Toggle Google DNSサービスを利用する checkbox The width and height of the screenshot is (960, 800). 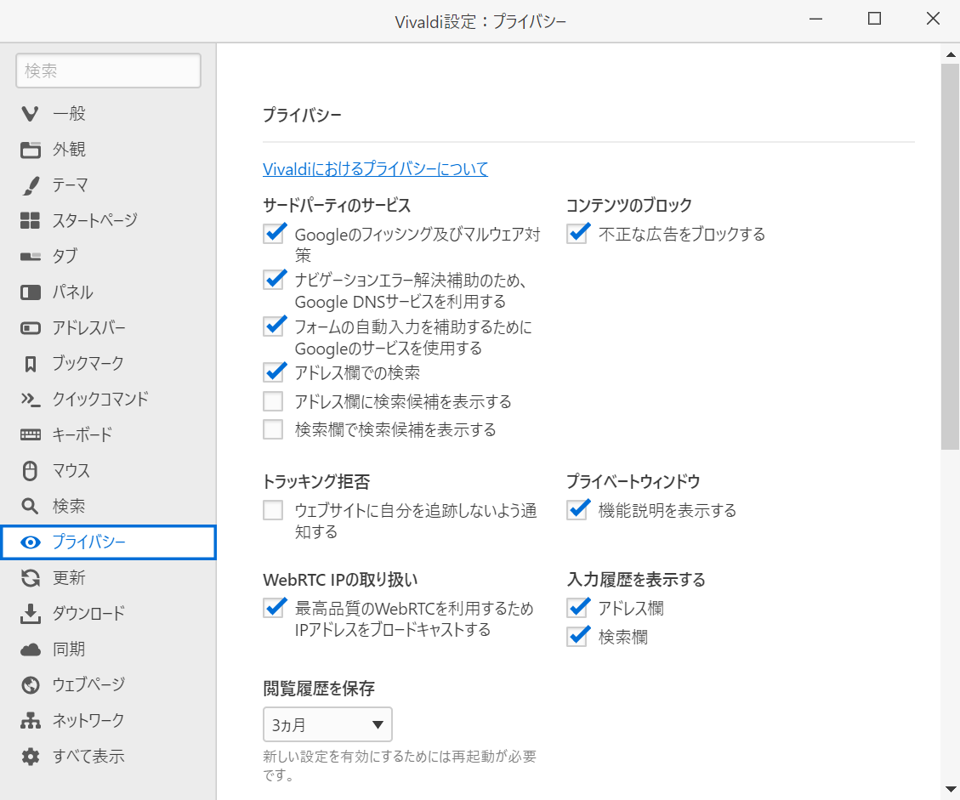point(273,279)
